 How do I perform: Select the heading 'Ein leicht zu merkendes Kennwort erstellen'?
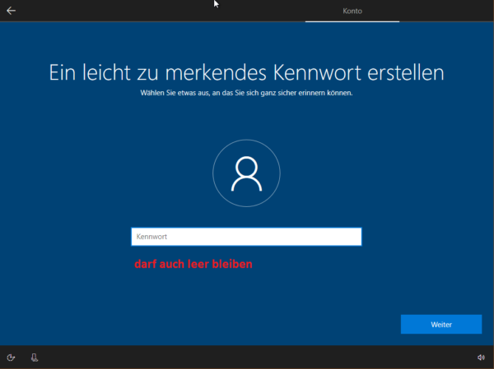click(246, 72)
